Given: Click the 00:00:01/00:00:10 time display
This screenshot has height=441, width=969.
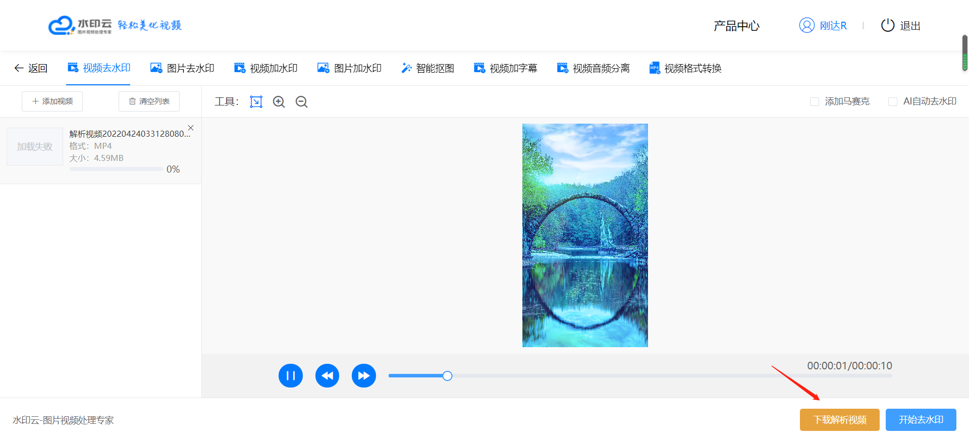Looking at the screenshot, I should click(x=849, y=366).
